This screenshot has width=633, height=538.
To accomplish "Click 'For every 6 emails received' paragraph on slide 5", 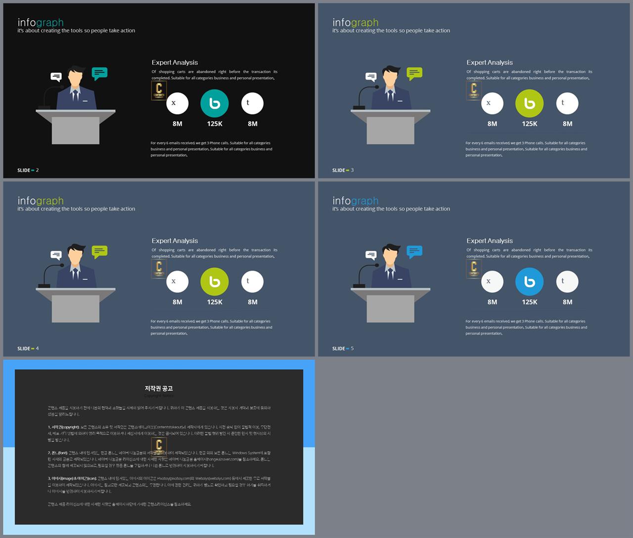I will [527, 327].
